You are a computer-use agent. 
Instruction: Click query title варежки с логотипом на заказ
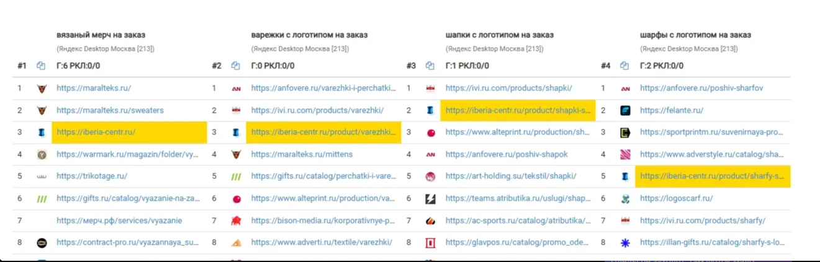click(x=309, y=35)
